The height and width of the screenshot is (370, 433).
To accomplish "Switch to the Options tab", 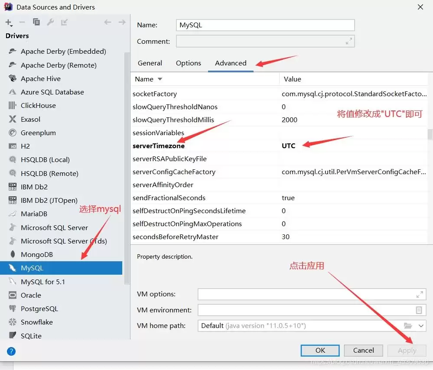I will click(x=189, y=63).
